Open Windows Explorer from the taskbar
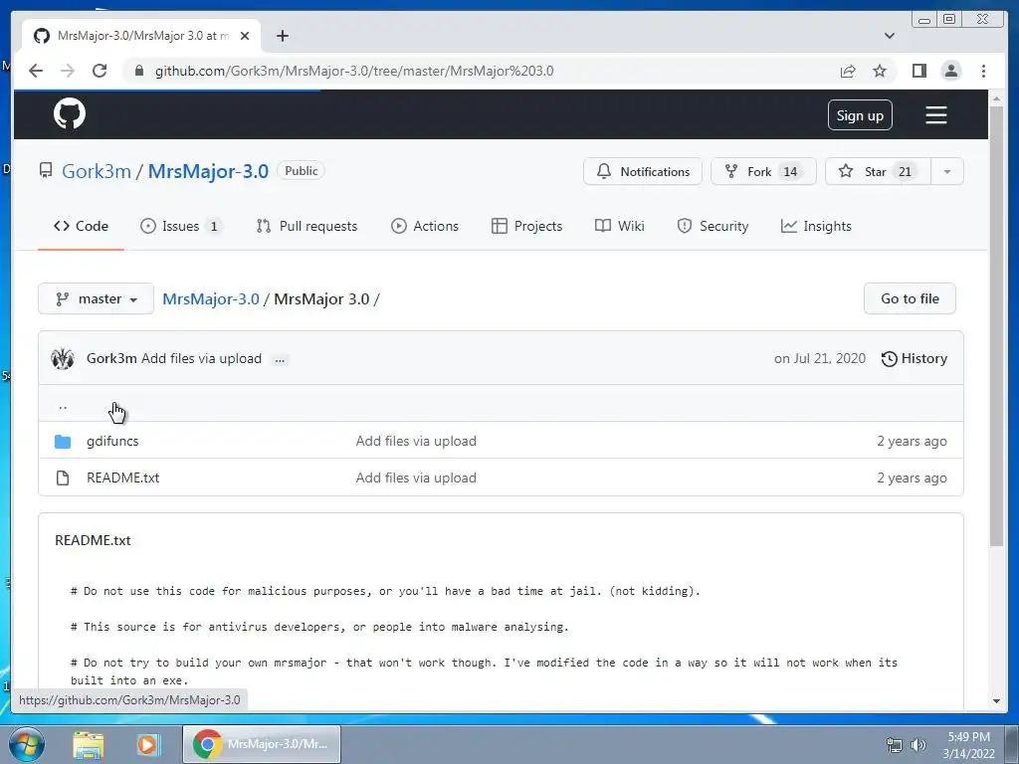The height and width of the screenshot is (764, 1019). tap(89, 744)
